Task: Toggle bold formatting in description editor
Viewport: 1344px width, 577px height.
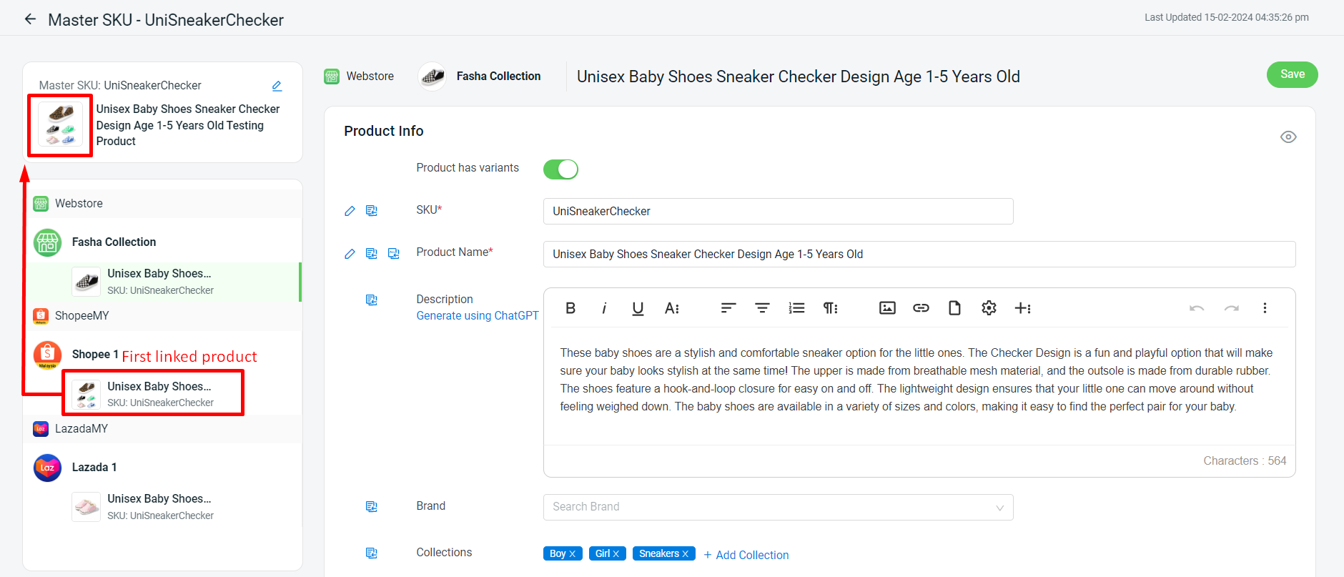Action: (x=570, y=308)
